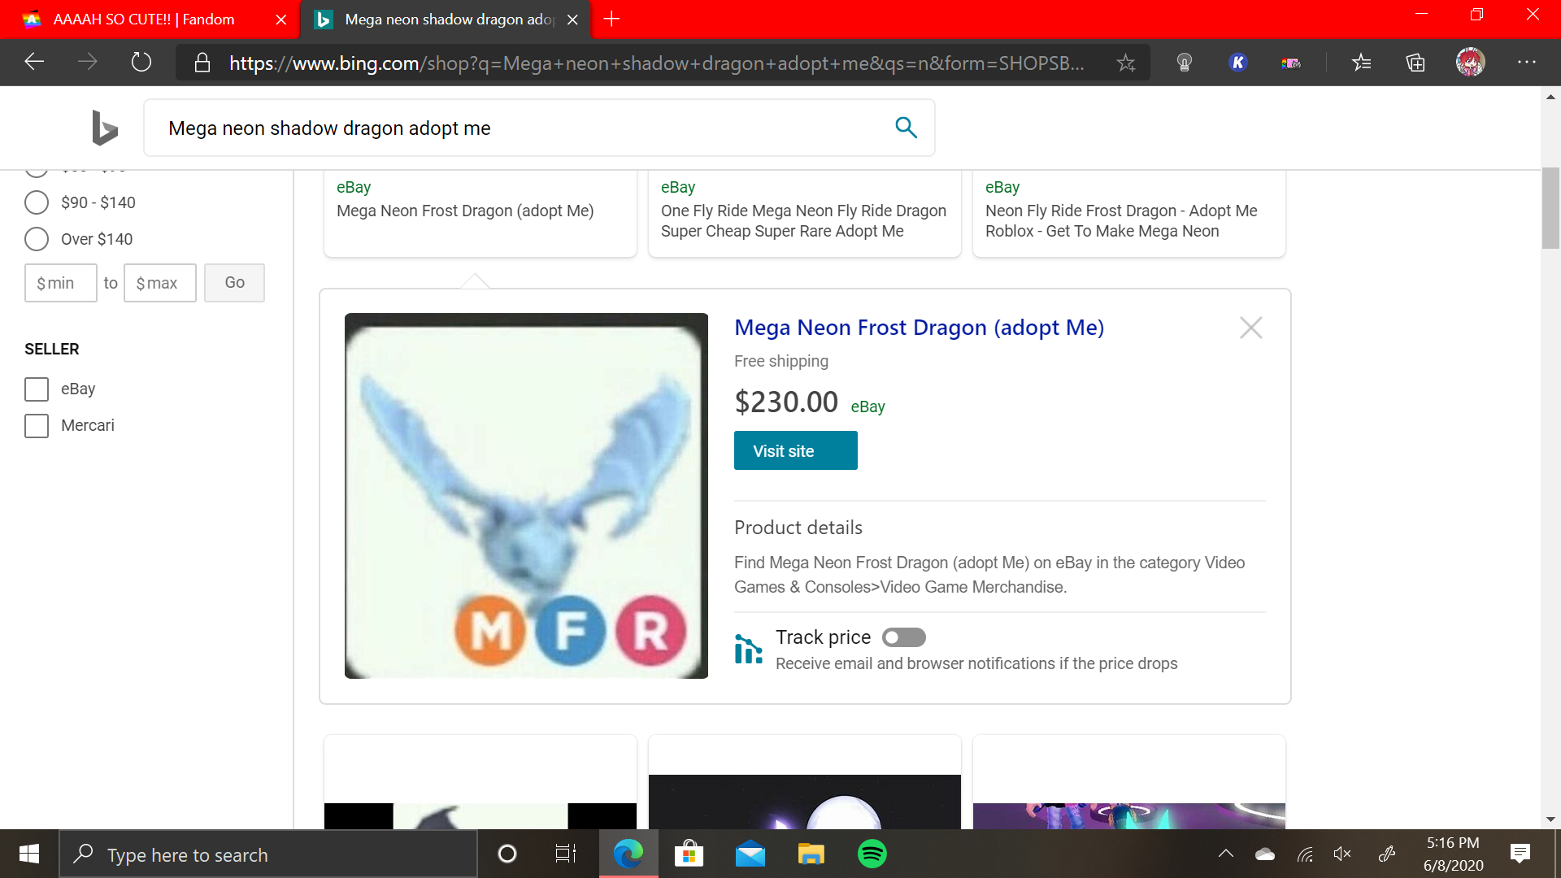Add page to favorites star icon
The height and width of the screenshot is (878, 1561).
[x=1125, y=63]
